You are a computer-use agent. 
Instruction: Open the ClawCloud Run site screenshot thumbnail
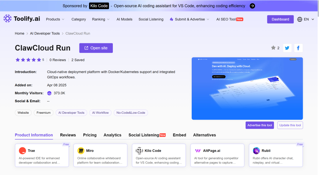click(x=247, y=88)
